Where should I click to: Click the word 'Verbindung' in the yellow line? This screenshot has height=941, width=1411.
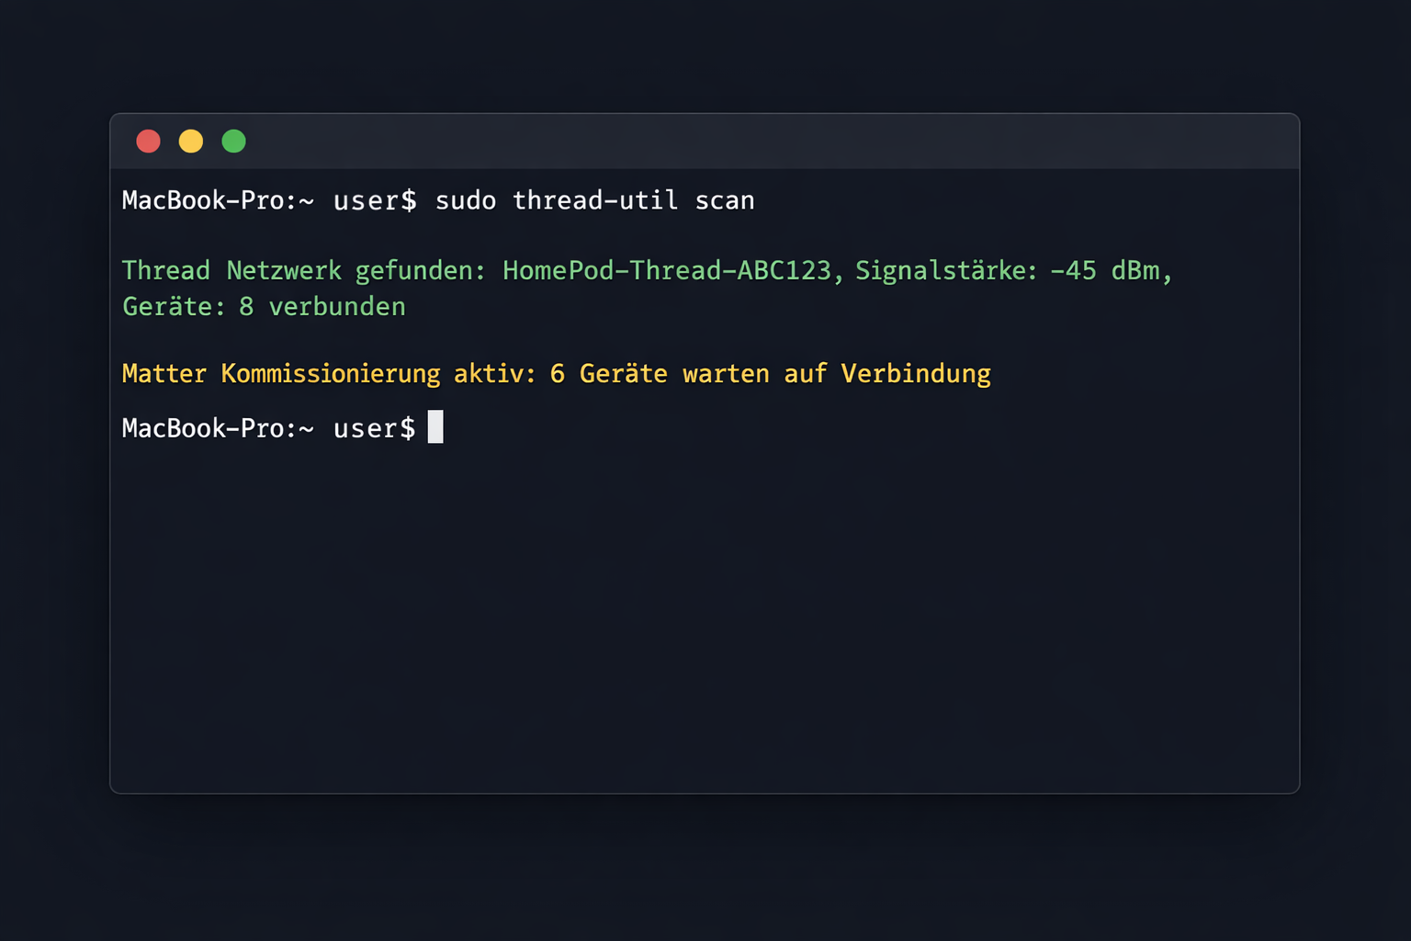(915, 373)
